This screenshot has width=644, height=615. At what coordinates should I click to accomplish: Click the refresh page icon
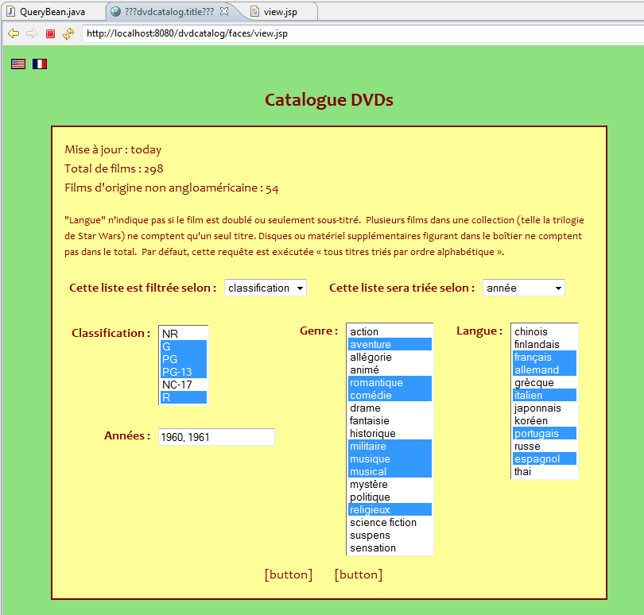pyautogui.click(x=68, y=33)
